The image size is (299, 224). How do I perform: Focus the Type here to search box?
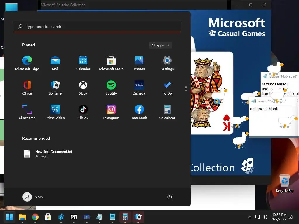[97, 27]
